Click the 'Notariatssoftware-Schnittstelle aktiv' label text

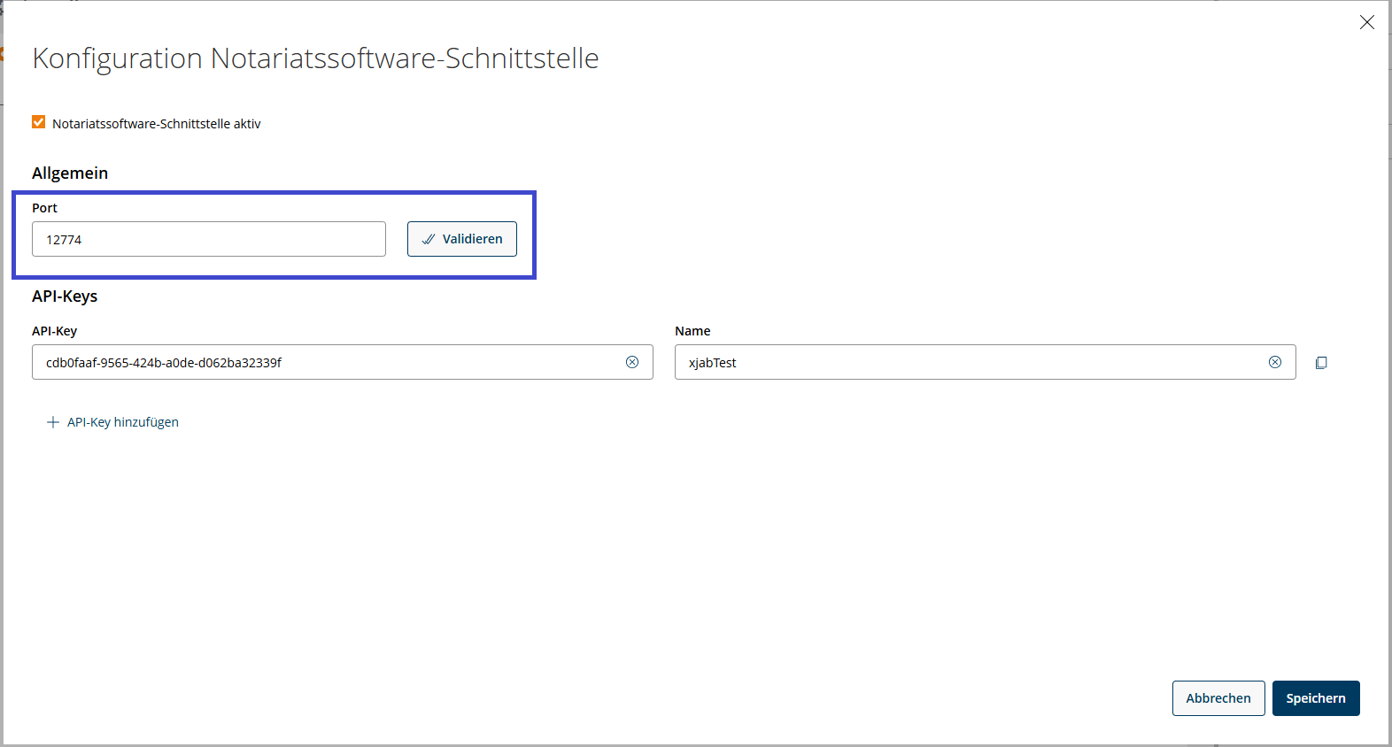point(156,124)
